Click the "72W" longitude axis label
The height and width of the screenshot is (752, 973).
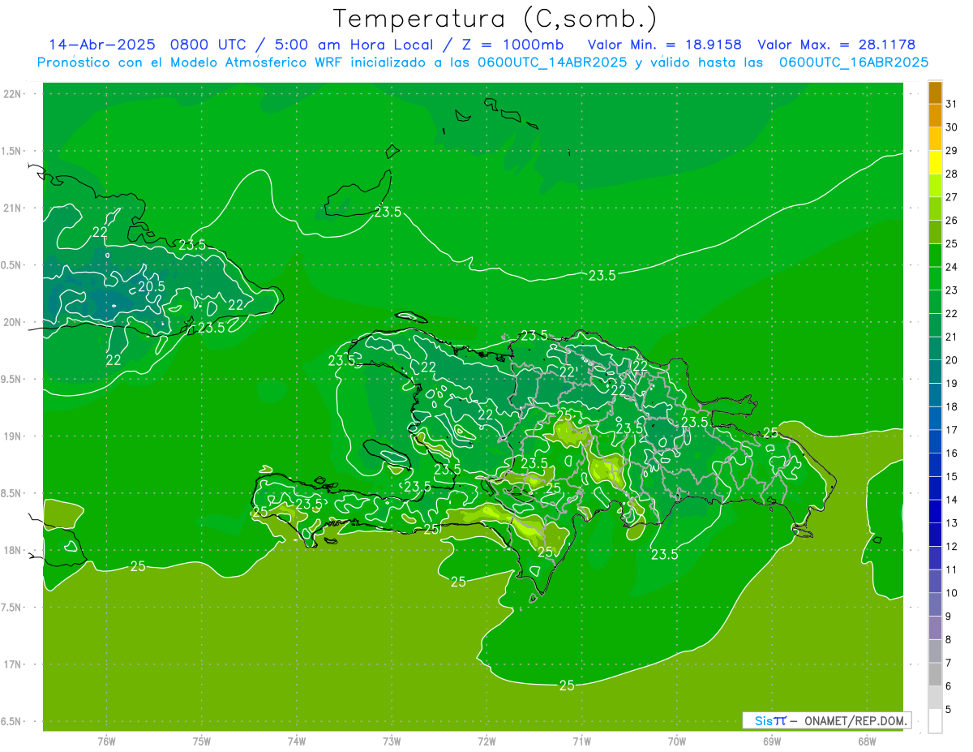click(486, 741)
